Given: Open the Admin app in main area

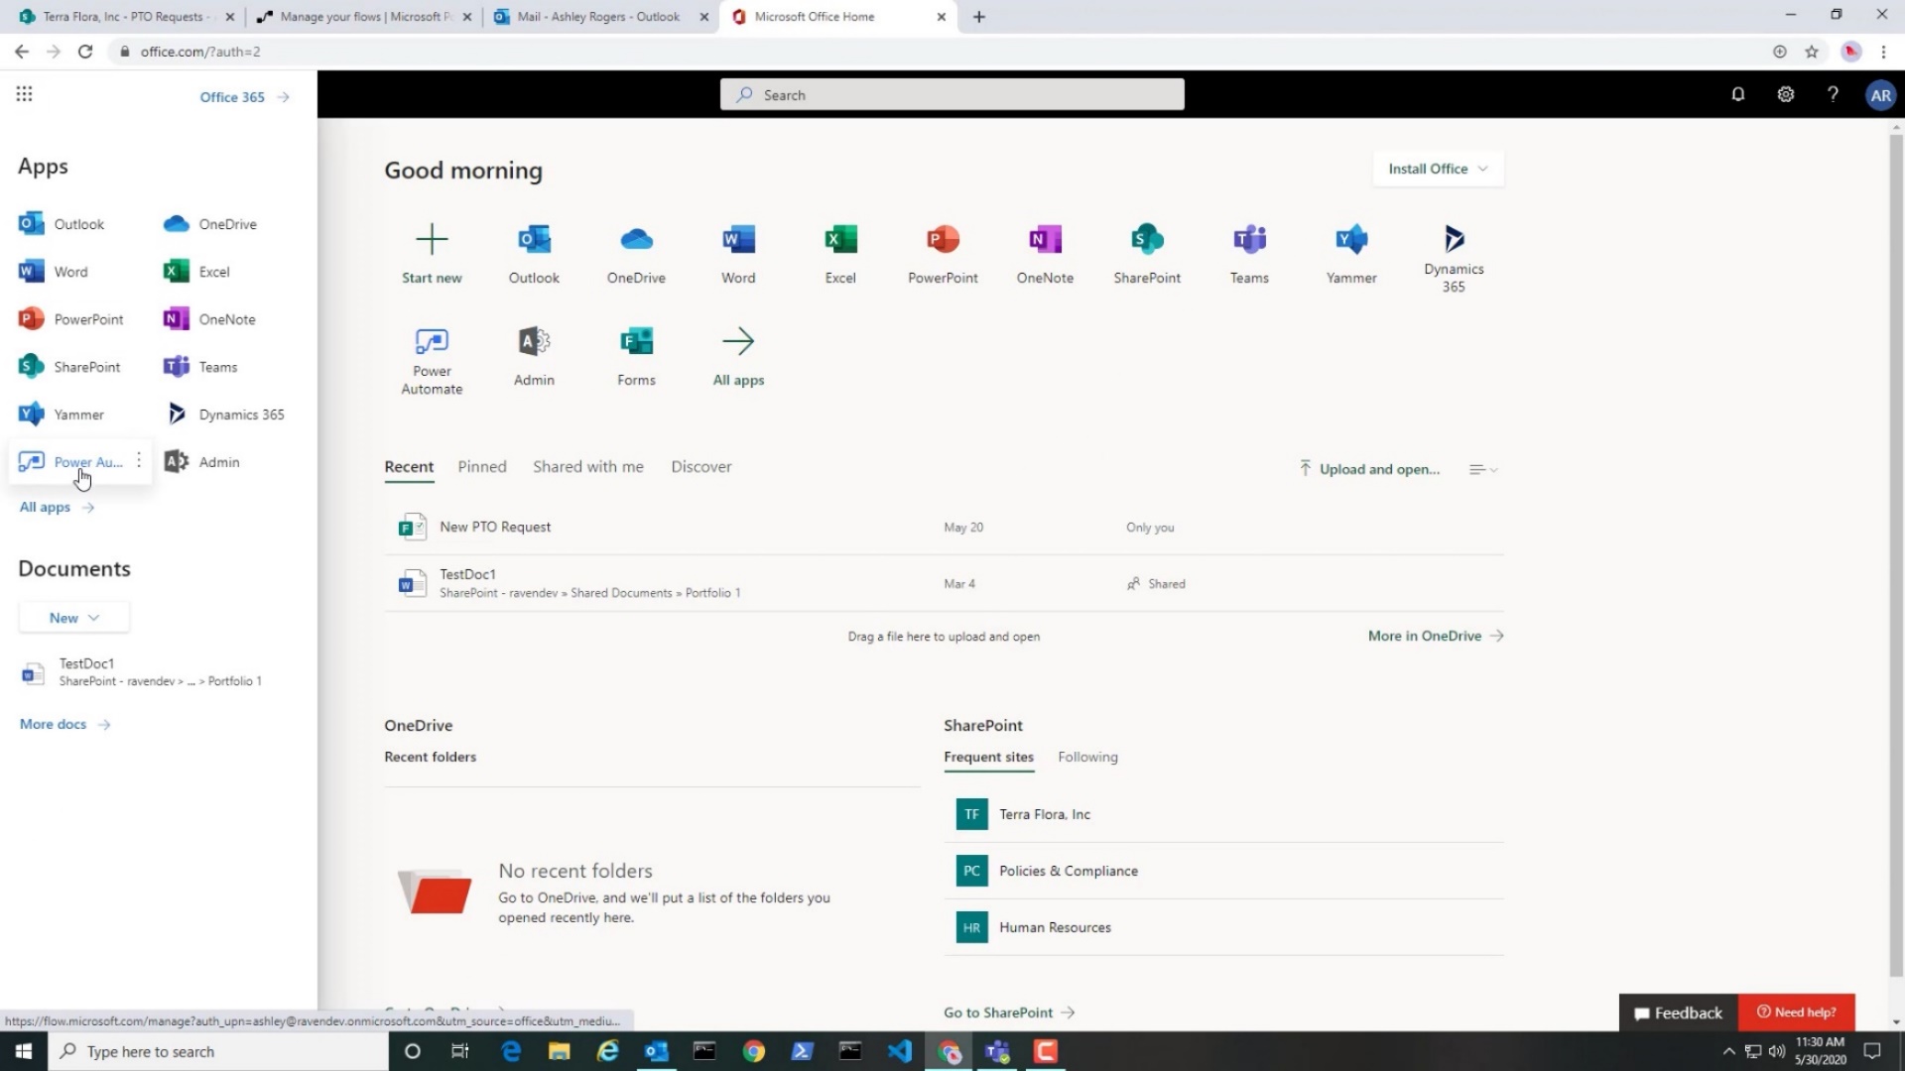Looking at the screenshot, I should click(534, 356).
